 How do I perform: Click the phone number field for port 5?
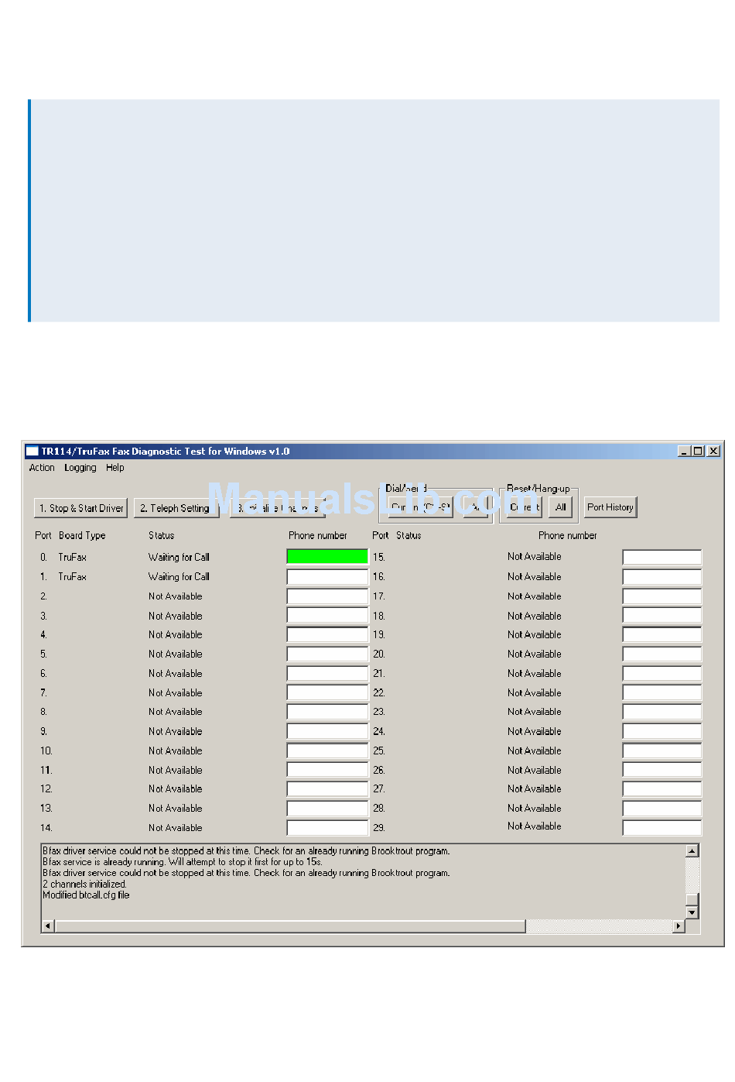click(x=327, y=654)
